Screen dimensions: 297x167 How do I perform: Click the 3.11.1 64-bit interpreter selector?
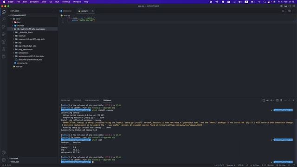pyautogui.click(x=268, y=165)
